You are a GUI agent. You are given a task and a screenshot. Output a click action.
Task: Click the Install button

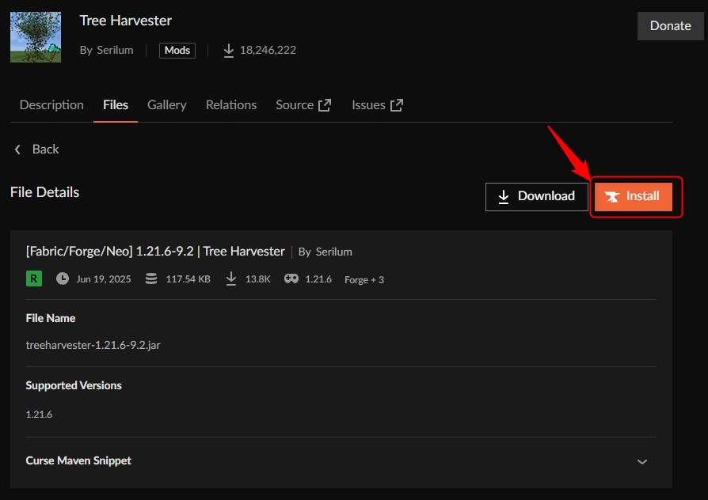633,196
